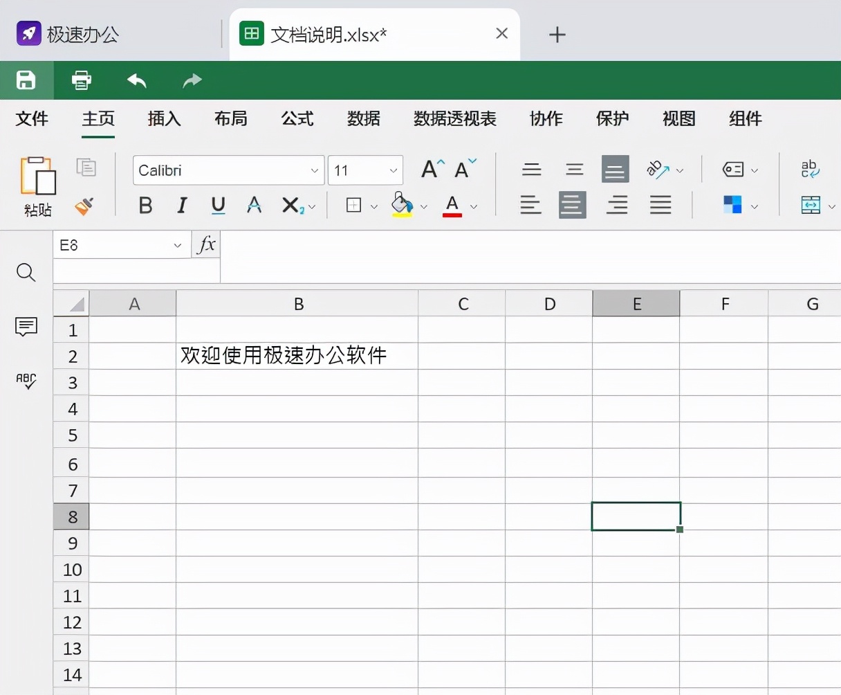Open the 插入 ribbon tab
841x695 pixels.
click(x=164, y=118)
